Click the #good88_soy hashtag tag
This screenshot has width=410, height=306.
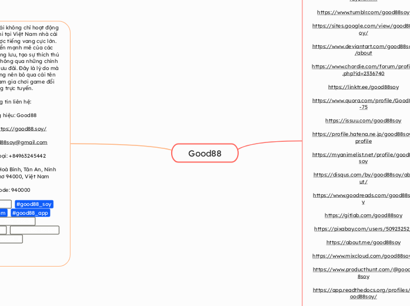coord(34,204)
